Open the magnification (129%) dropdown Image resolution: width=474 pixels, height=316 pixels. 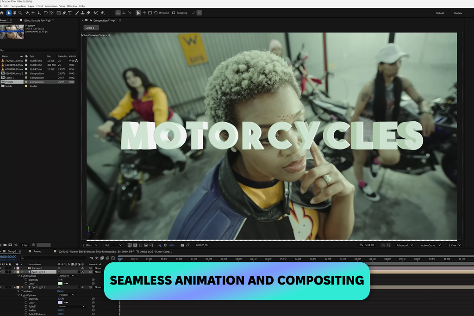[90, 245]
